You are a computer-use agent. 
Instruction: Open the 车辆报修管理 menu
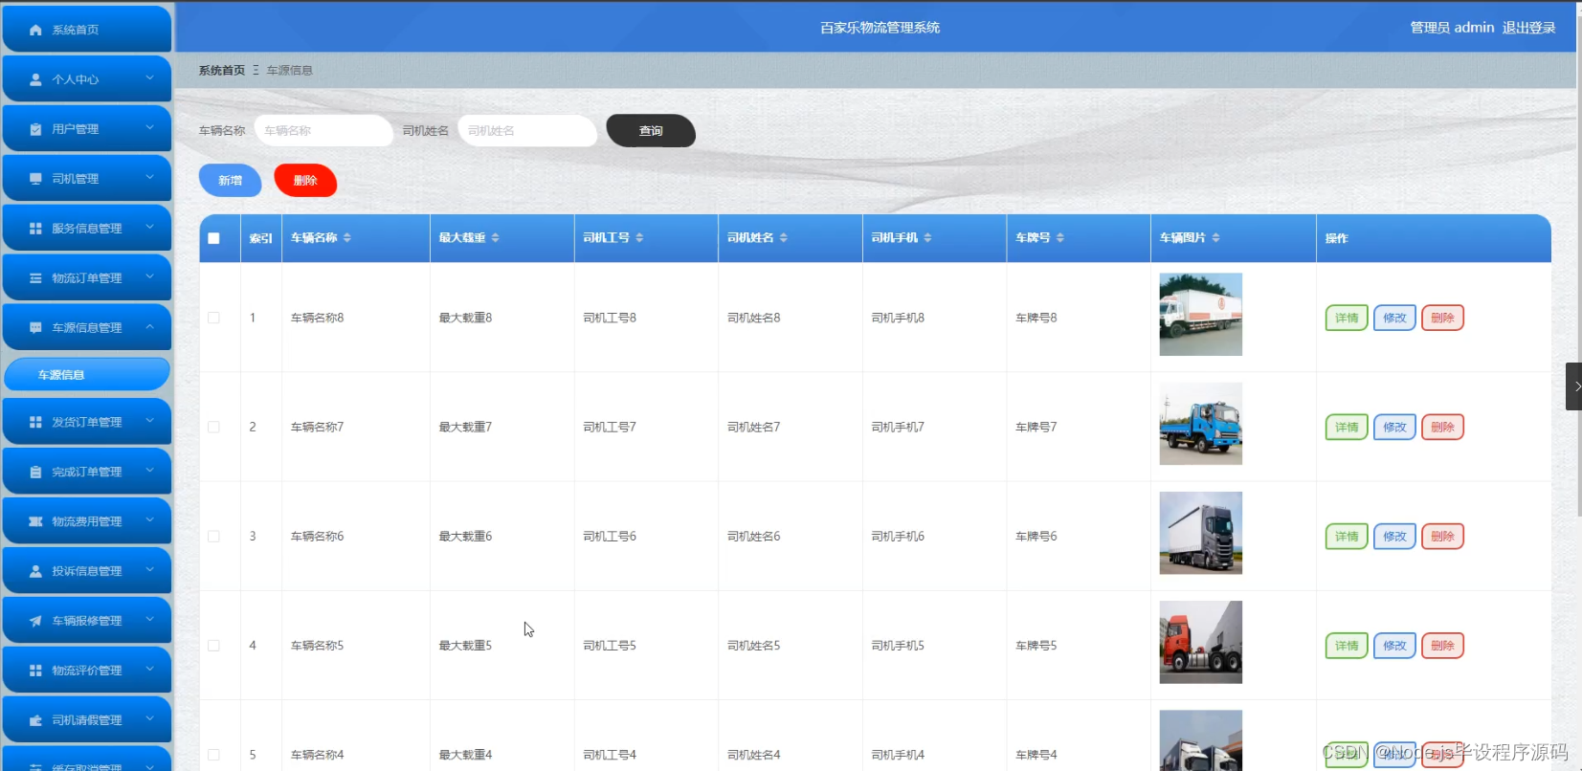pyautogui.click(x=87, y=621)
